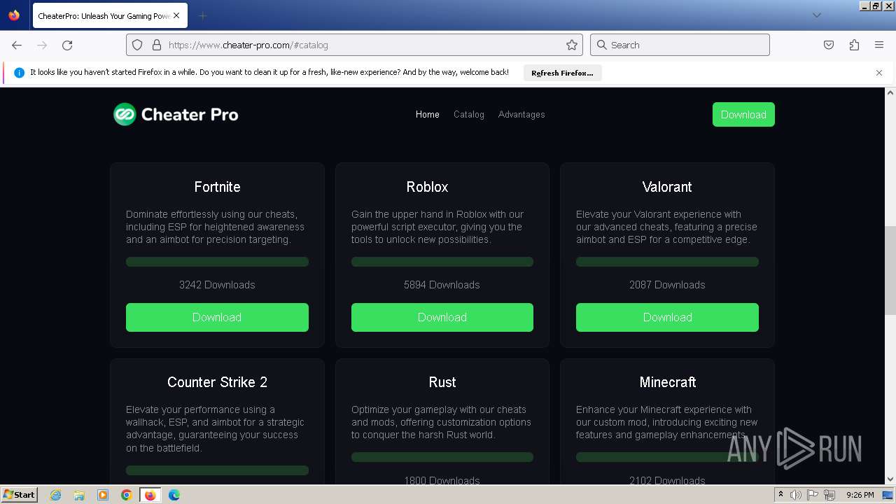Select the Catalog navigation link

(x=469, y=114)
